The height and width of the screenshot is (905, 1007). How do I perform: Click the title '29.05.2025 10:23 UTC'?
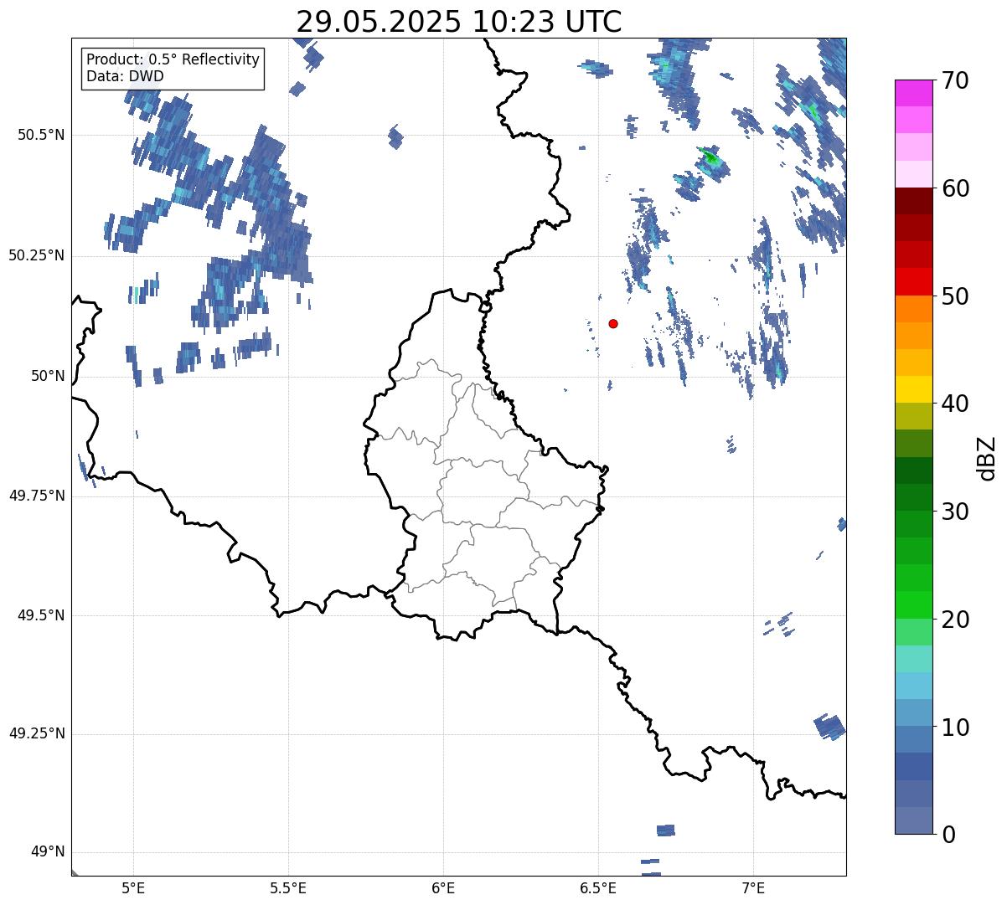pos(459,22)
